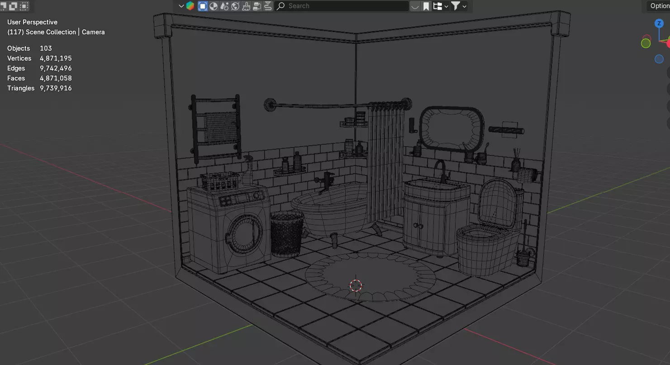Click the colored cube icon in the header
Screen dimensions: 670x365
[x=190, y=6]
